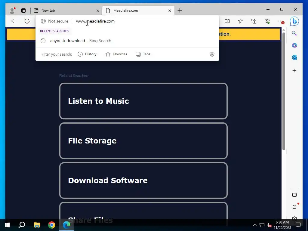Toggle the sidebar panel visibility icon
The width and height of the screenshot is (308, 231).
click(x=294, y=195)
